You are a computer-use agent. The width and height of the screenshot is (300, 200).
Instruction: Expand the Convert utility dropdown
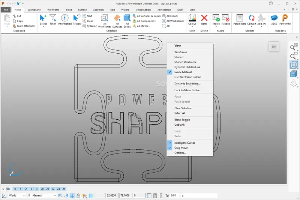pos(252,27)
